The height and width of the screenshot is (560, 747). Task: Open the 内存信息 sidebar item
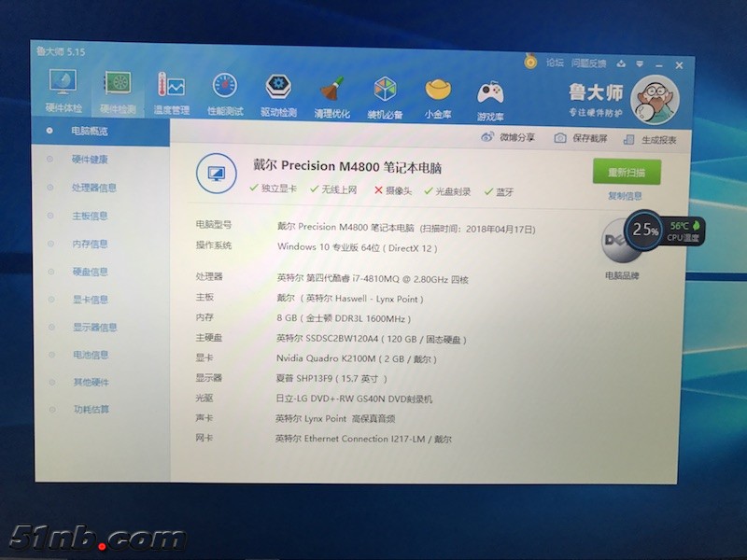tap(91, 244)
